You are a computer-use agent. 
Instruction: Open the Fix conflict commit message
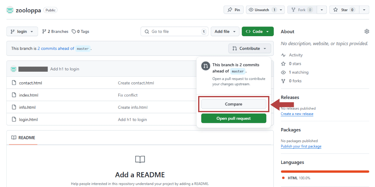(128, 95)
